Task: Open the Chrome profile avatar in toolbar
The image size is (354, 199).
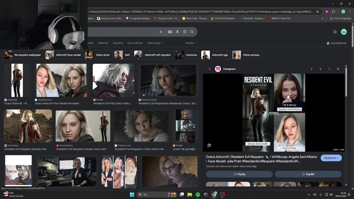Action: point(343,12)
